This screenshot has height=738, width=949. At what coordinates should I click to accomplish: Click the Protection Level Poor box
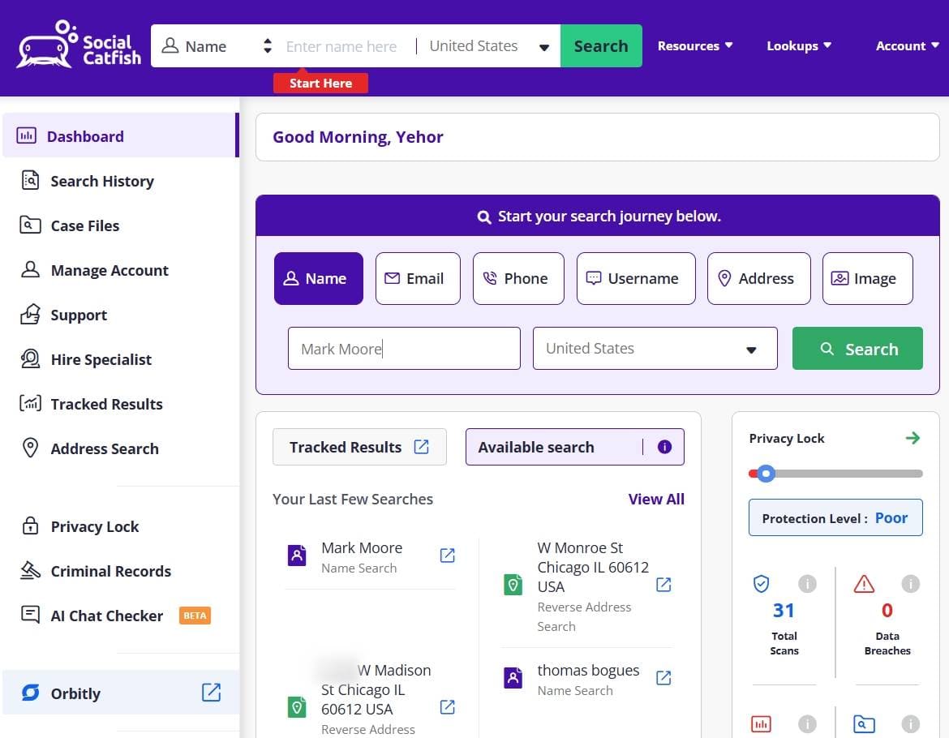[835, 517]
